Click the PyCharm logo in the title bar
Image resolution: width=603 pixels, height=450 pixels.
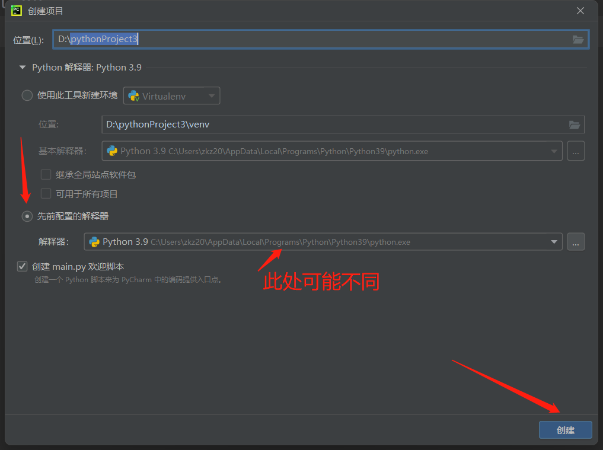[x=17, y=11]
